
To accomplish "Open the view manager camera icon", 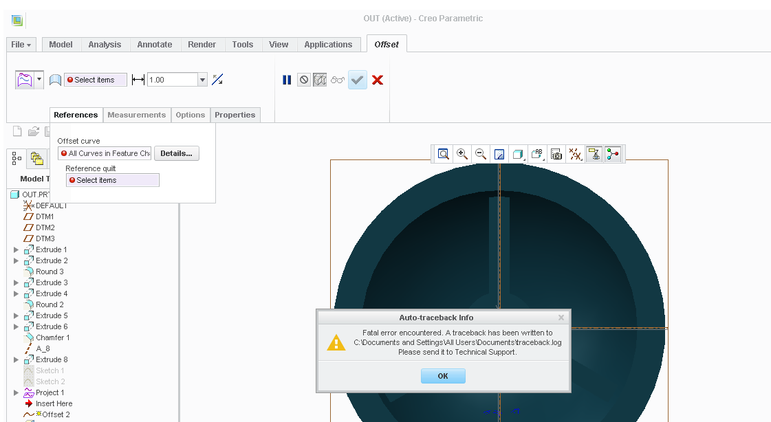I will (x=556, y=154).
